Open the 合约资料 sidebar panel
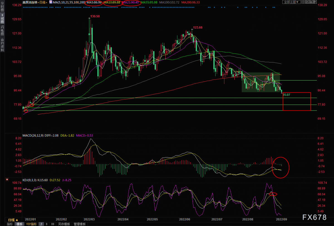Viewport: 334px width, 226px height. pyautogui.click(x=2, y=45)
